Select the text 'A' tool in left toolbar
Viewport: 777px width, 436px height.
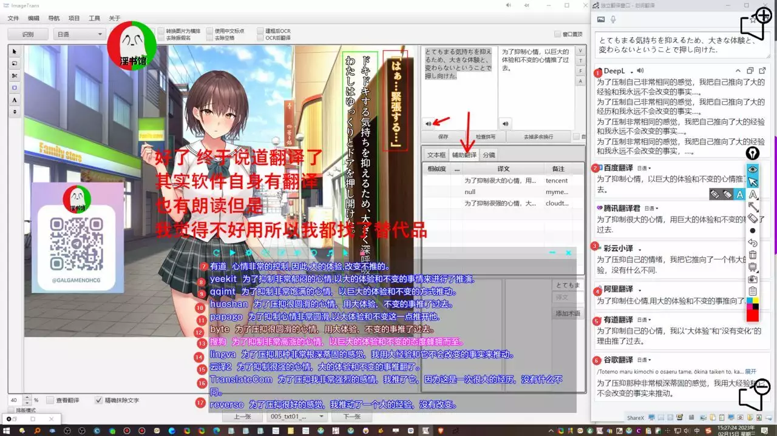[15, 99]
